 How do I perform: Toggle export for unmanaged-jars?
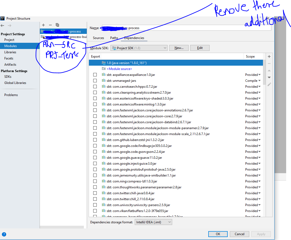(95, 81)
